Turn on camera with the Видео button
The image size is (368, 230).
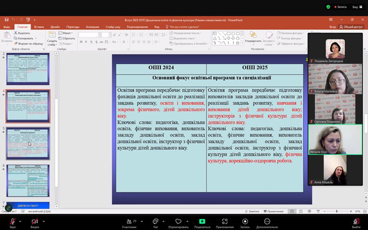(x=34, y=221)
